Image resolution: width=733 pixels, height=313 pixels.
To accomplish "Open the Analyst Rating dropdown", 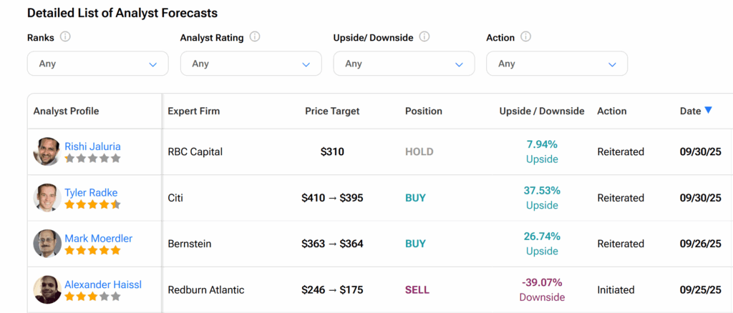I will pos(251,64).
